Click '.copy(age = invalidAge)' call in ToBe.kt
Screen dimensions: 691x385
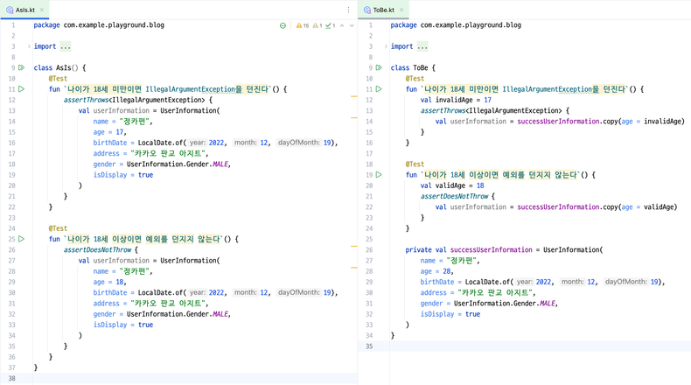pyautogui.click(x=642, y=122)
